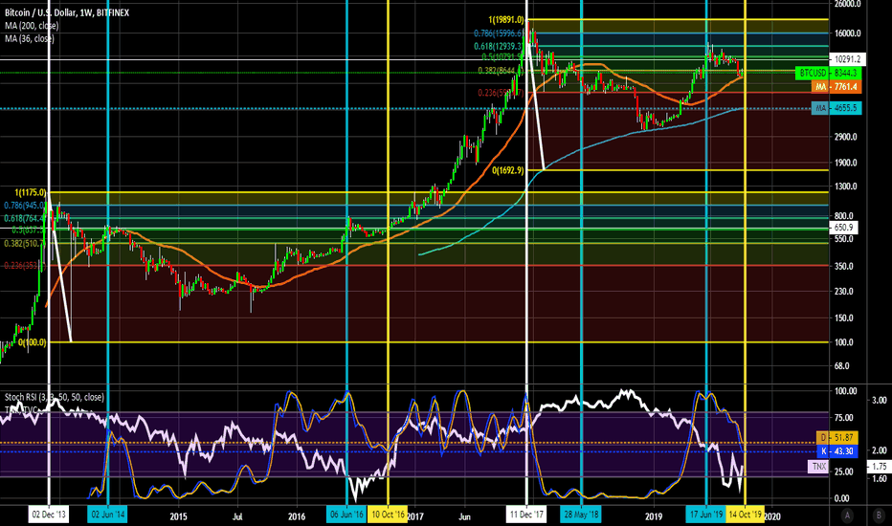Click the orange MA 7761.4 price label

point(836,86)
